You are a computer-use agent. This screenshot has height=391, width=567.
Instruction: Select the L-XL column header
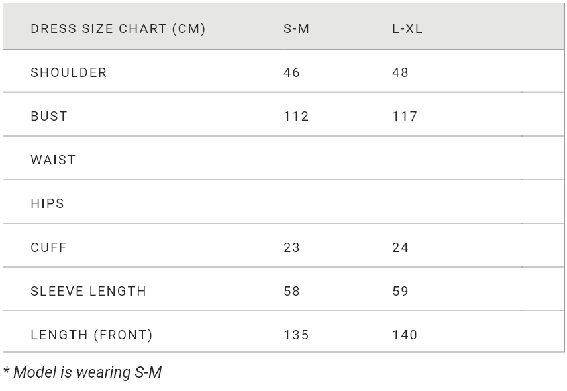point(407,28)
